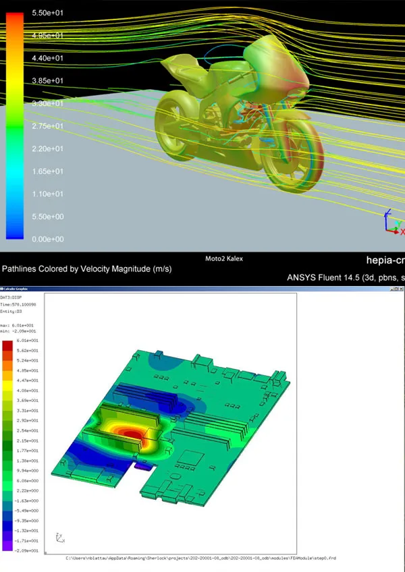Click the 5.50e+00 value on the Fluent scale
The height and width of the screenshot is (572, 405).
pyautogui.click(x=47, y=217)
